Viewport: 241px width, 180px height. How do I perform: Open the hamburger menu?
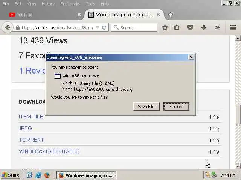pos(233,27)
